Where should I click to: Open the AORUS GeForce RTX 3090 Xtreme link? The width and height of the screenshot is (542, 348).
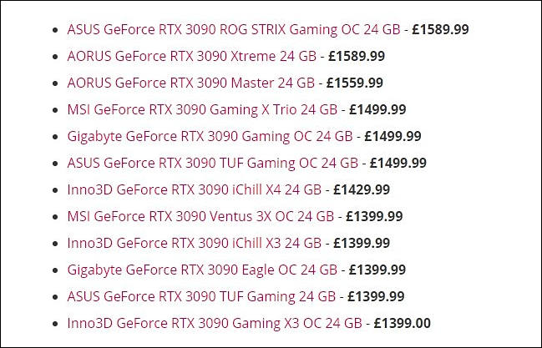pos(192,56)
